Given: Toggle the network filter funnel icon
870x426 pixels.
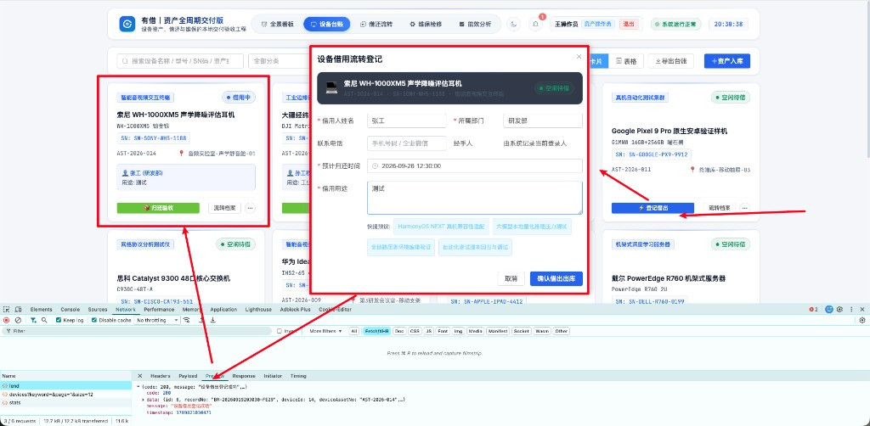Looking at the screenshot, I should tap(33, 320).
